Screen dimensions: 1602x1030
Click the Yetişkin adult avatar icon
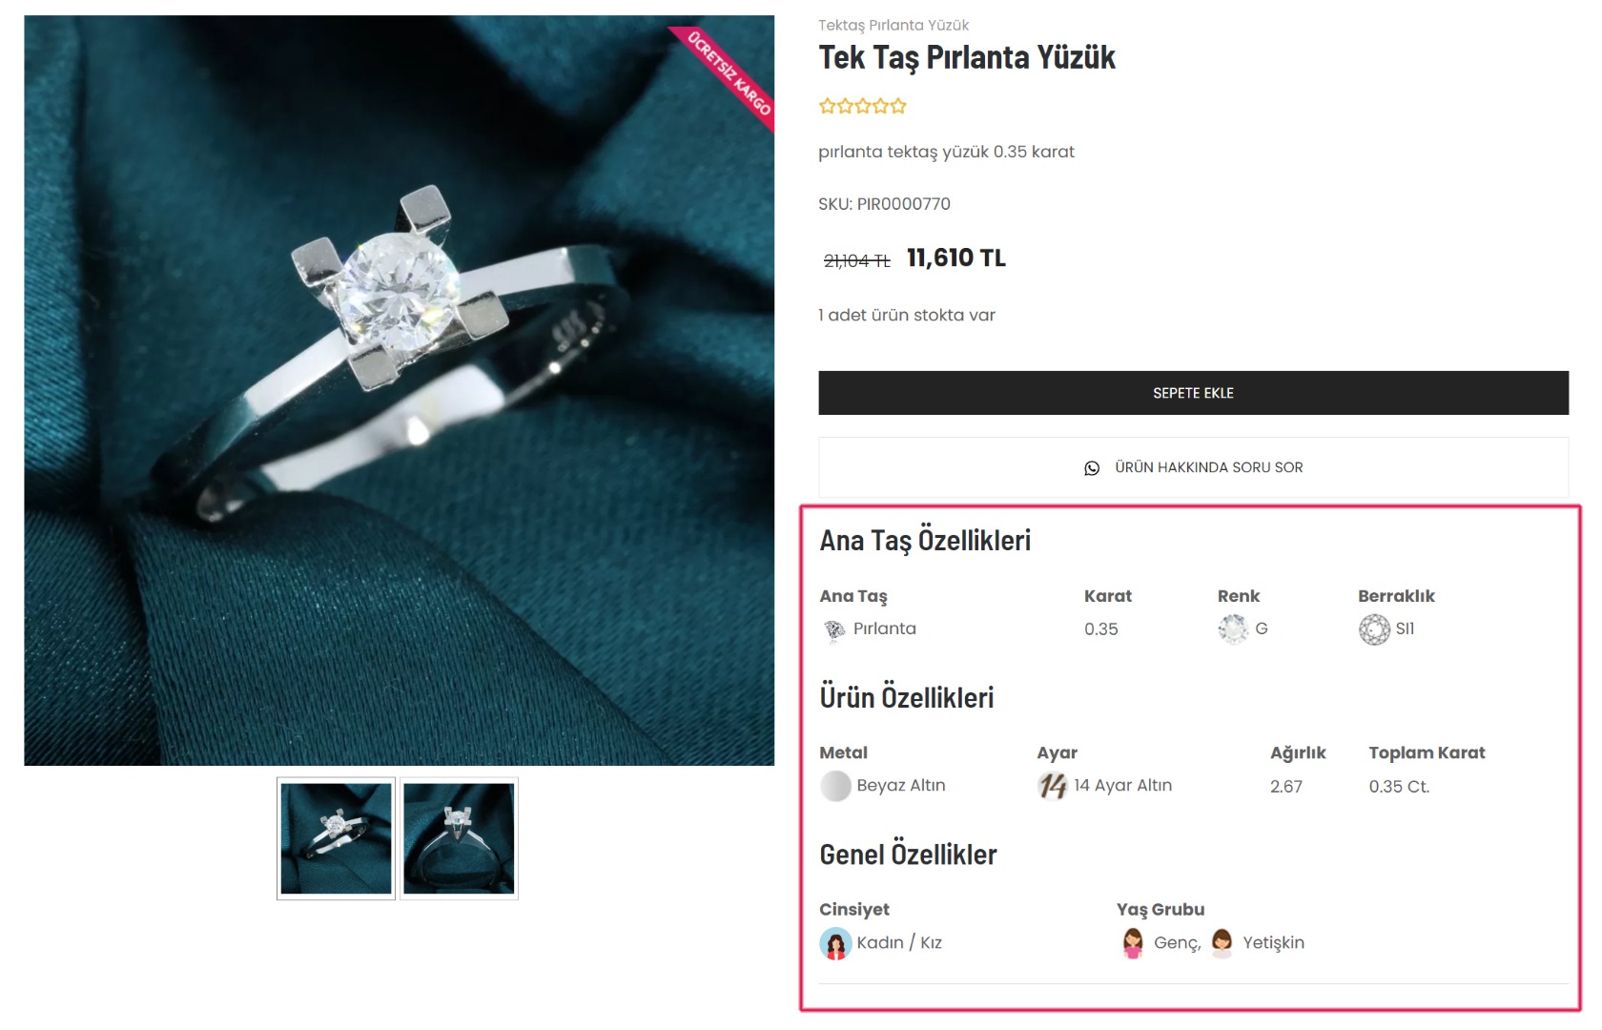(1222, 943)
